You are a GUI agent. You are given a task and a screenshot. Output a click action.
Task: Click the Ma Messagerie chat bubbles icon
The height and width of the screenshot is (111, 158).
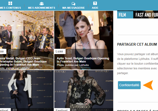pyautogui.click(x=73, y=4)
